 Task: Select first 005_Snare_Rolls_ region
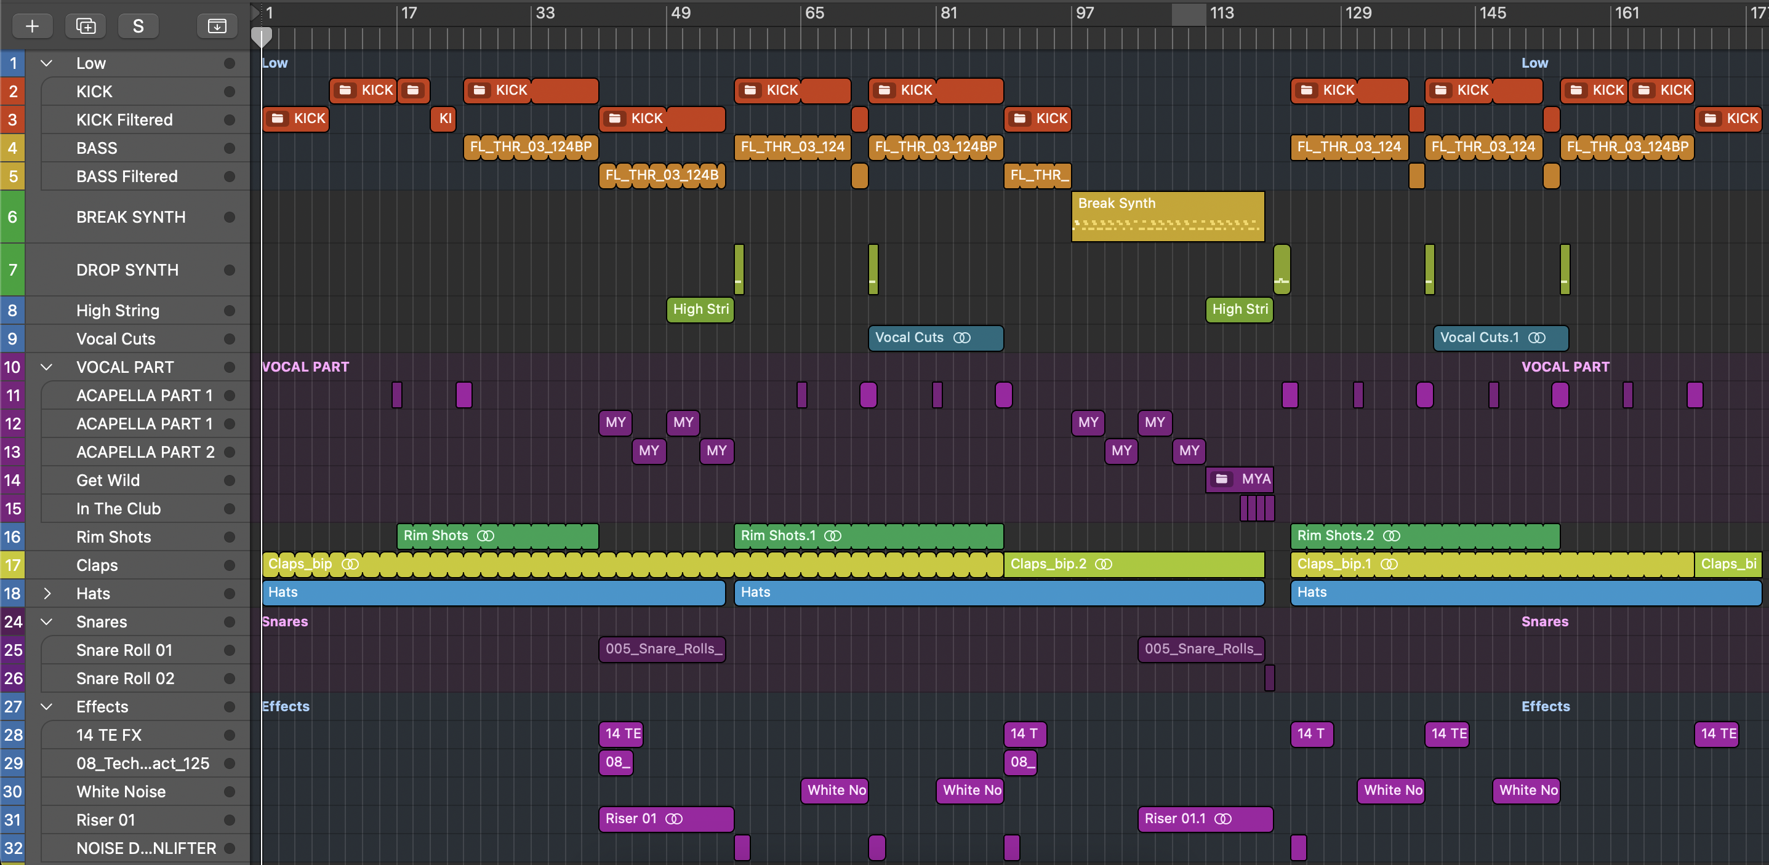point(662,650)
